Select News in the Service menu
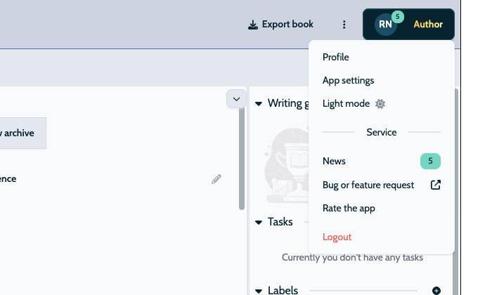 pyautogui.click(x=334, y=161)
